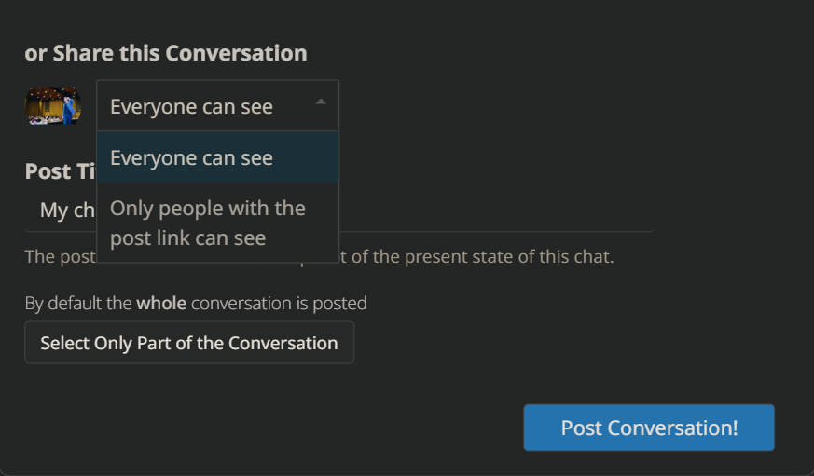Open the profile picture beside the visibility selector
The image size is (814, 476).
53,106
